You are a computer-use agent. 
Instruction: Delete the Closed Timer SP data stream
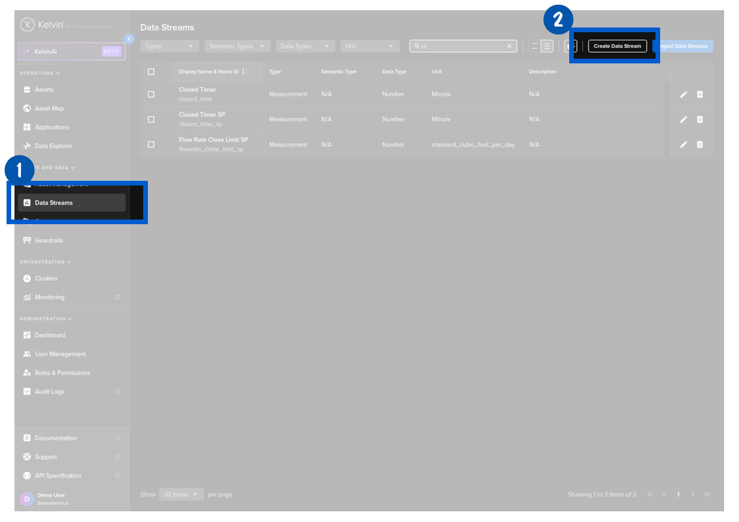[700, 120]
